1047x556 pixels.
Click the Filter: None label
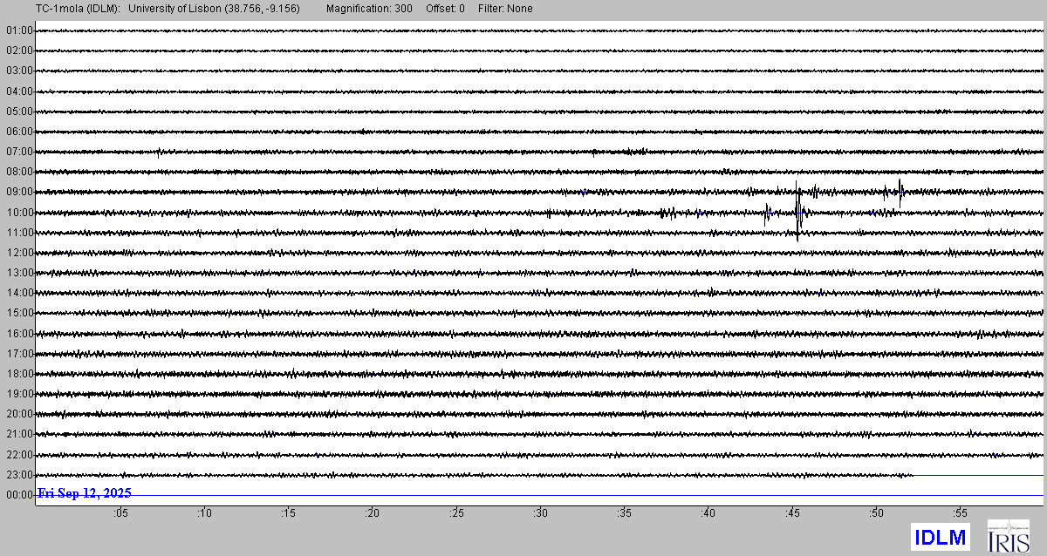click(x=505, y=9)
